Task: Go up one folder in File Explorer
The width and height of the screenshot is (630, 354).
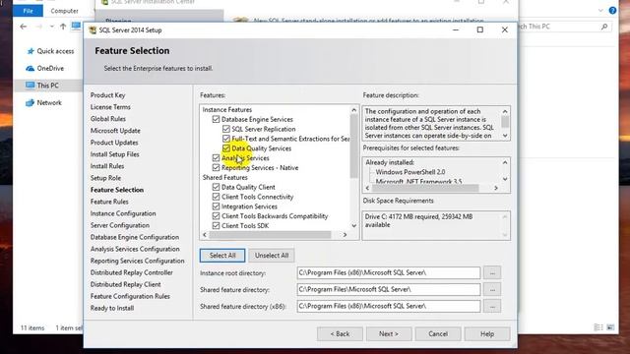Action: [63, 27]
